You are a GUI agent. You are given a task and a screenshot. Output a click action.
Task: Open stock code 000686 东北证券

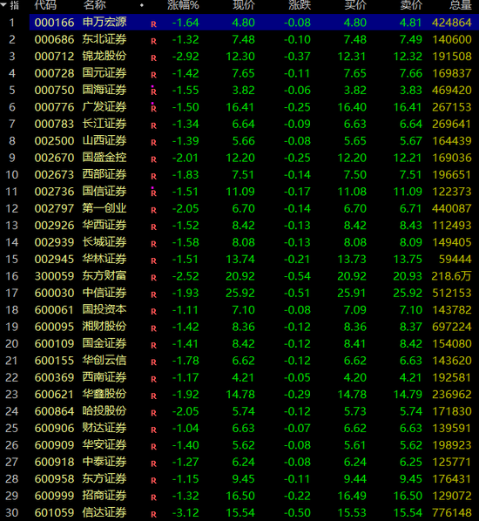[x=54, y=39]
